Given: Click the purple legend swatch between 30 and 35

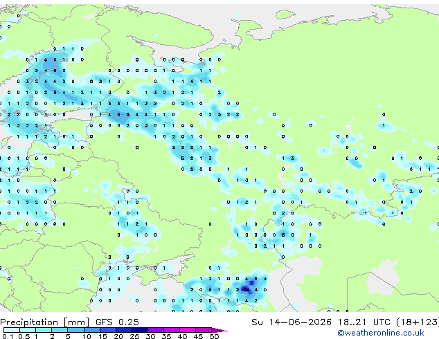Looking at the screenshot, I should [155, 330].
